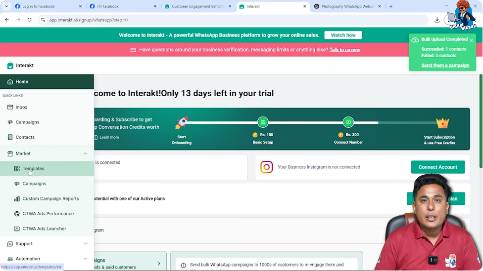Viewport: 483px width, 271px height.
Task: Open the Home sidebar item
Action: (47, 81)
